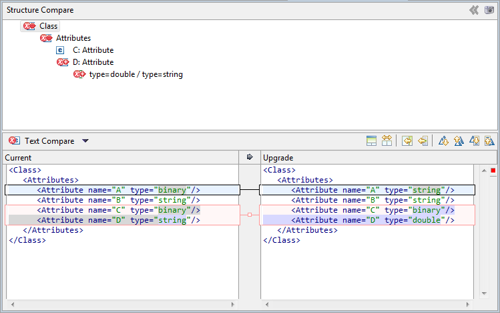Click center arrow button between Current and Upgrade

pyautogui.click(x=250, y=157)
